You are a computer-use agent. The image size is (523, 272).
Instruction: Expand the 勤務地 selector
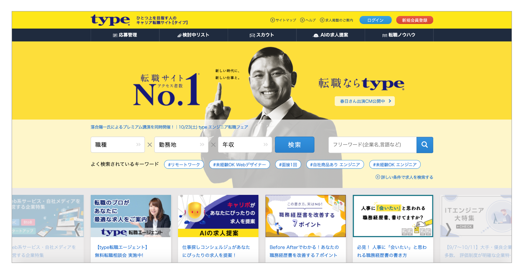coord(181,145)
